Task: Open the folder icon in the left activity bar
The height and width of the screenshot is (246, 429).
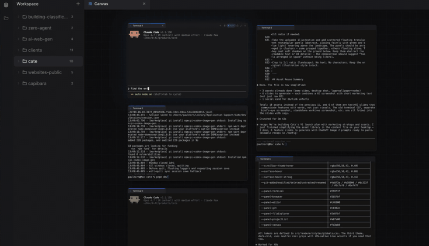Action: click(6, 18)
